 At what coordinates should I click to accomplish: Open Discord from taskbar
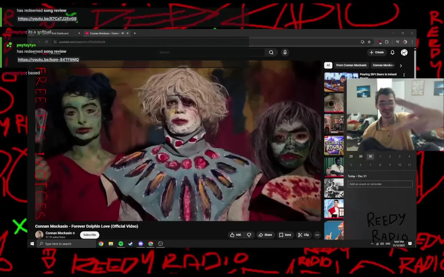(x=141, y=244)
